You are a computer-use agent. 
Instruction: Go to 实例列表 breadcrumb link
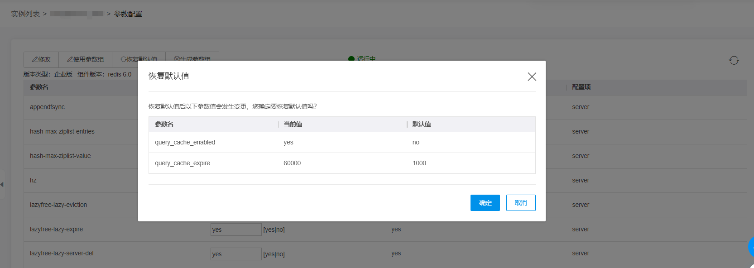point(25,14)
